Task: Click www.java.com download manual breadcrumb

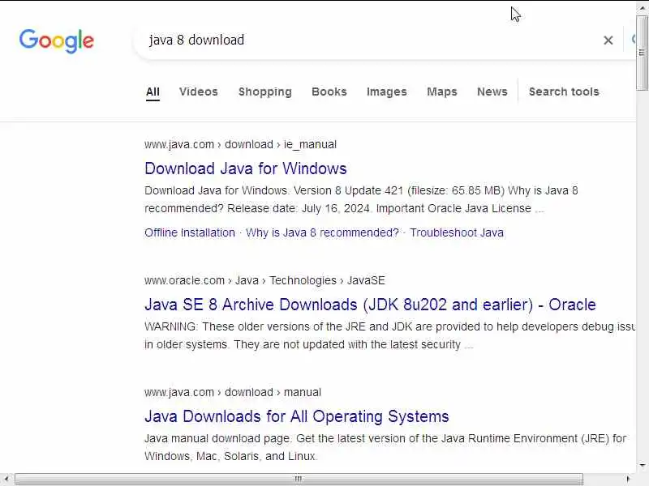Action: click(233, 392)
